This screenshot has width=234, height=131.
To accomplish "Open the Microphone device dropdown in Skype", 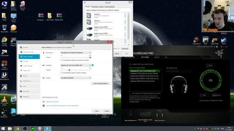I will tap(76, 52).
